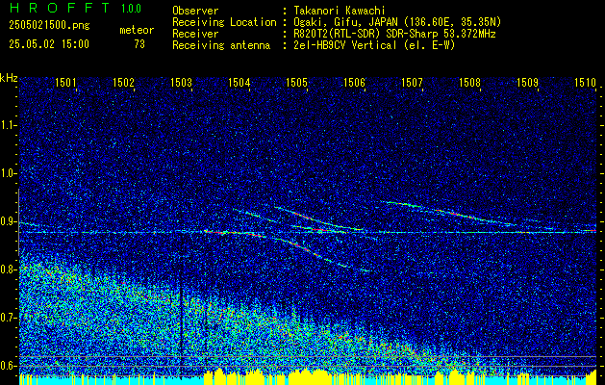
Task: Click time axis marker 1510
Action: [585, 82]
